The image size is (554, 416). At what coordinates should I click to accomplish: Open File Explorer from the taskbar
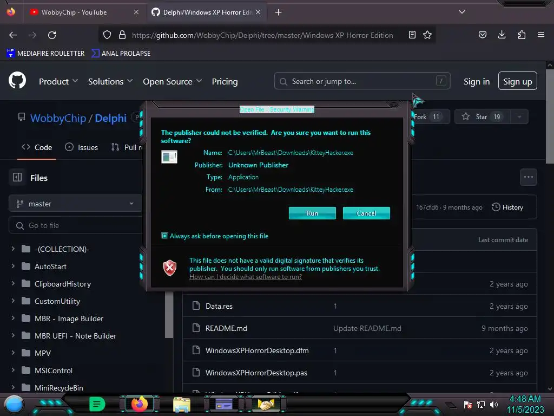pos(182,405)
